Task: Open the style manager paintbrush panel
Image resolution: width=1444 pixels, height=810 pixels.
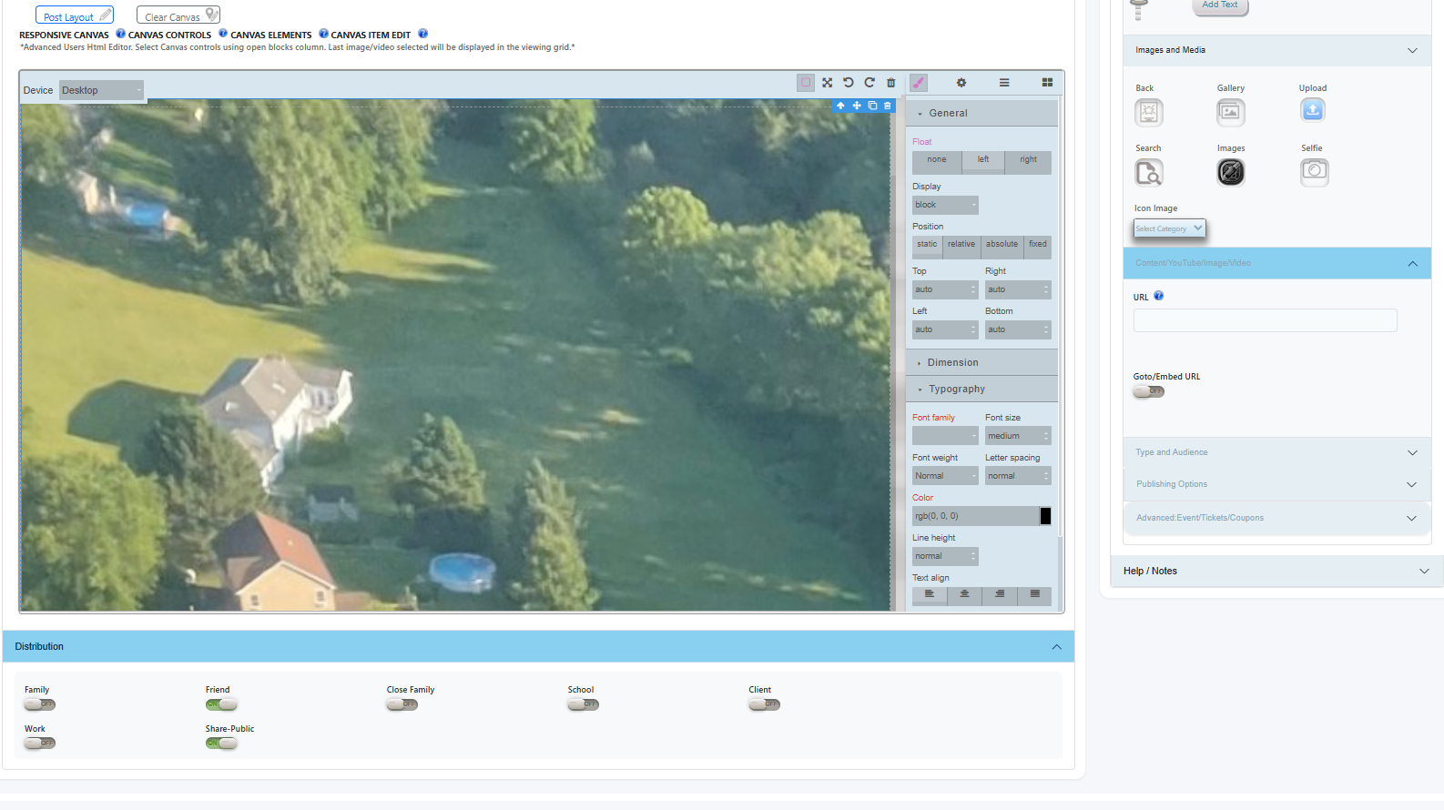Action: [x=919, y=83]
